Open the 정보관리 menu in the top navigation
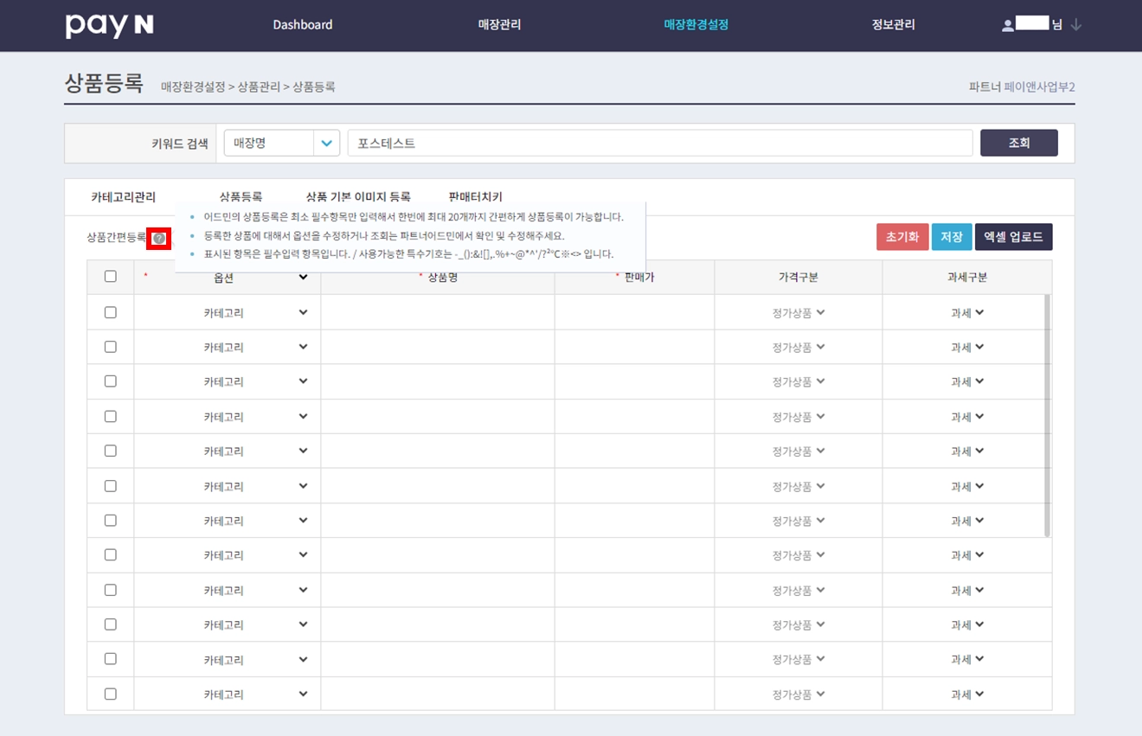1142x736 pixels. [894, 25]
